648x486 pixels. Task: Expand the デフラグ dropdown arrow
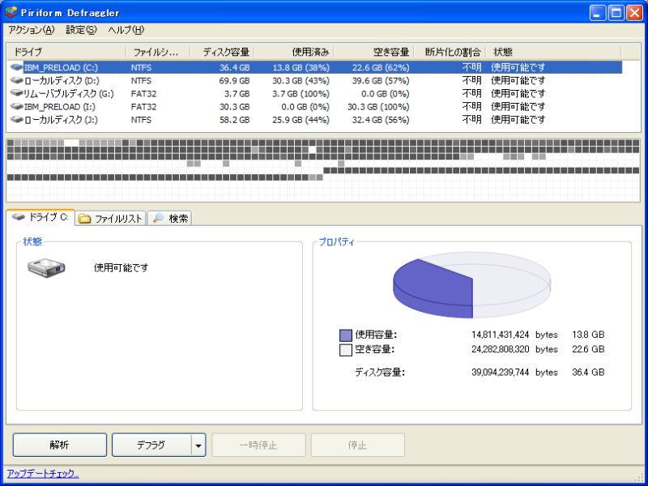click(x=198, y=446)
